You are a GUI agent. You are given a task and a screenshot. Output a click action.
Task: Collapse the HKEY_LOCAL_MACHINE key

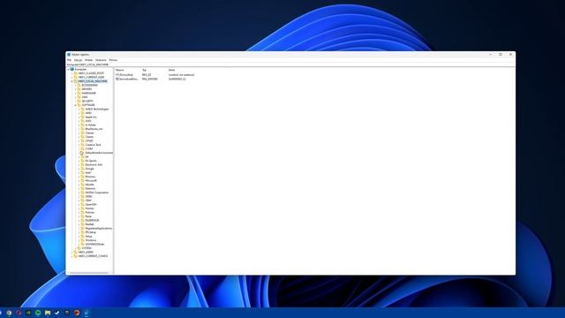tap(72, 81)
